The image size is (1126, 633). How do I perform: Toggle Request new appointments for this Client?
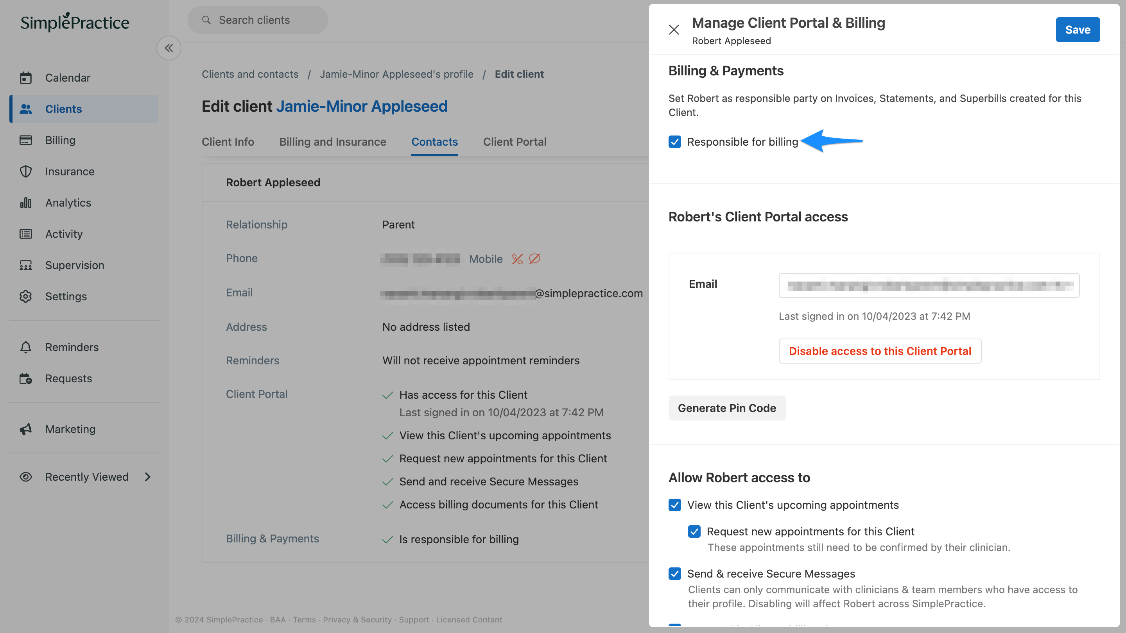point(694,531)
